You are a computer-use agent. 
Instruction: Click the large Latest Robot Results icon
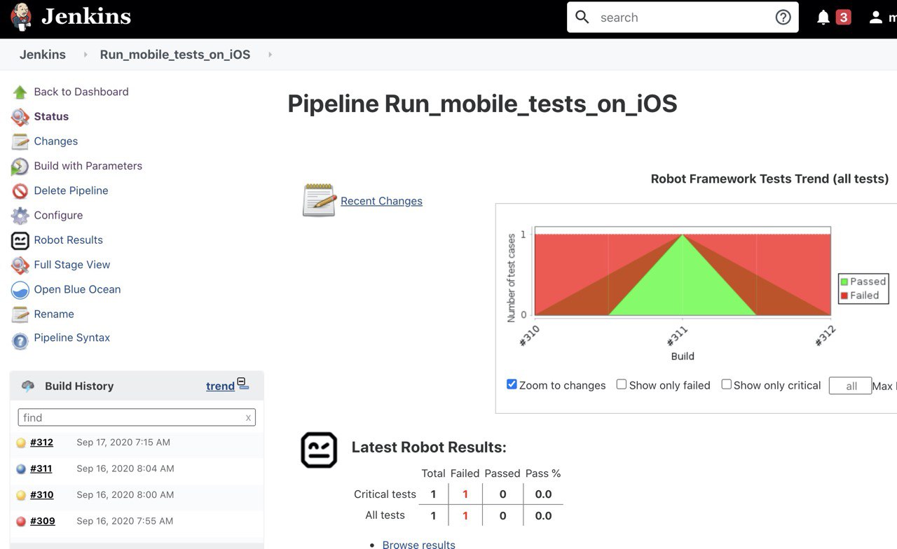point(319,450)
